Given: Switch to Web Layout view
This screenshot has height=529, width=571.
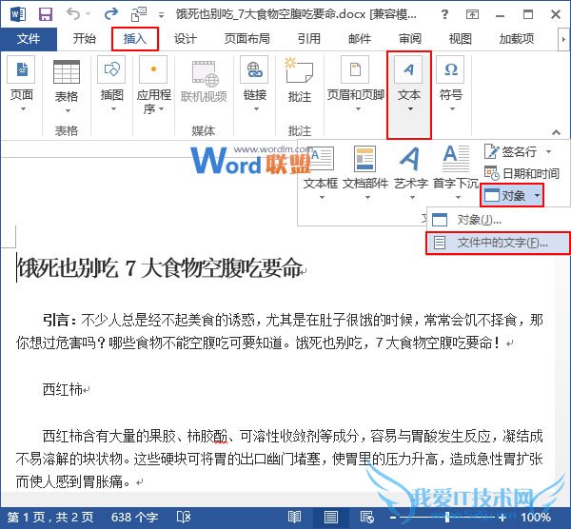Looking at the screenshot, I should point(366,517).
